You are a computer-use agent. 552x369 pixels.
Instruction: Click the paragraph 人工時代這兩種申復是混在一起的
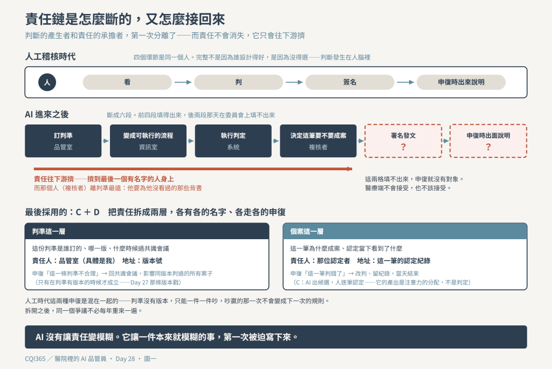coord(177,301)
